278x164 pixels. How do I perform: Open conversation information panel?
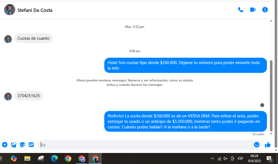[265, 10]
